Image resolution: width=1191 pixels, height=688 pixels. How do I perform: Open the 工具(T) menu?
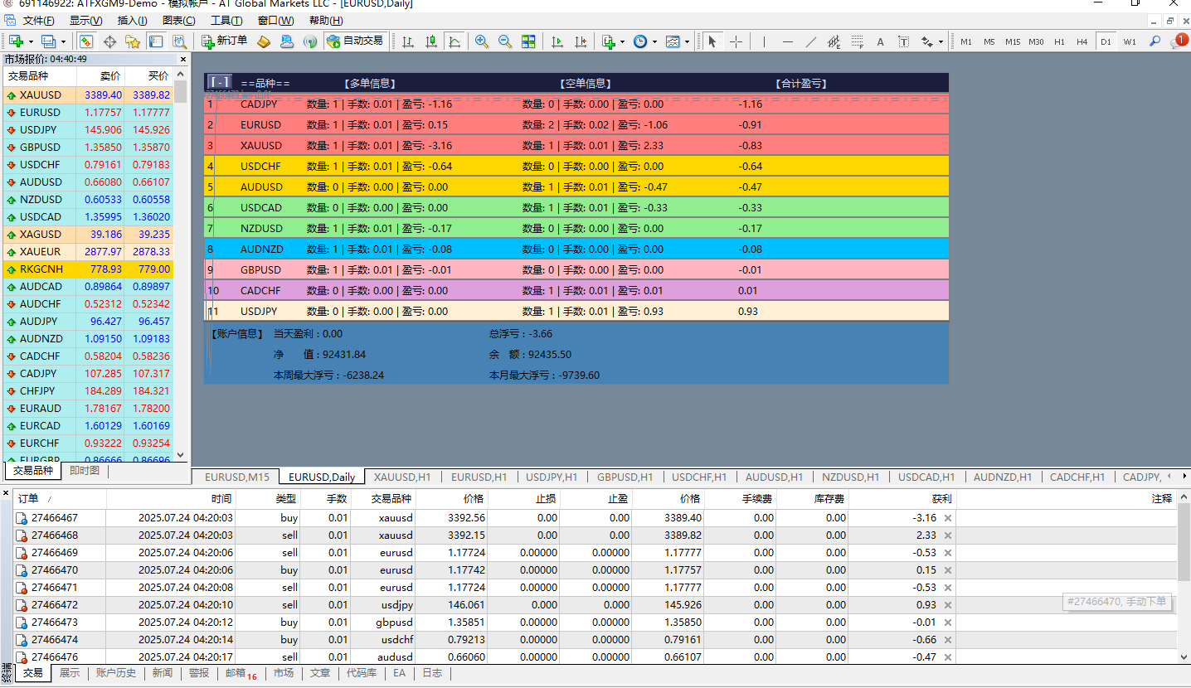coord(226,21)
